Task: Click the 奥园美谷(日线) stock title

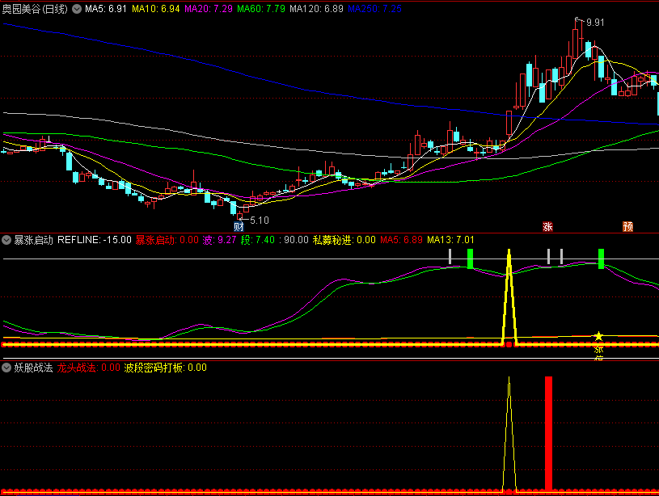Action: (x=36, y=8)
